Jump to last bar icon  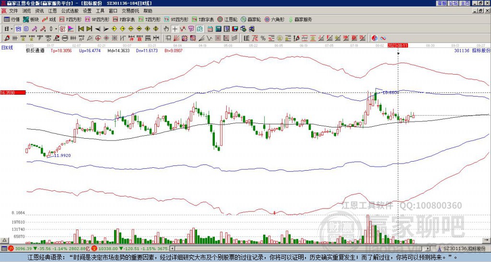click(x=89, y=29)
